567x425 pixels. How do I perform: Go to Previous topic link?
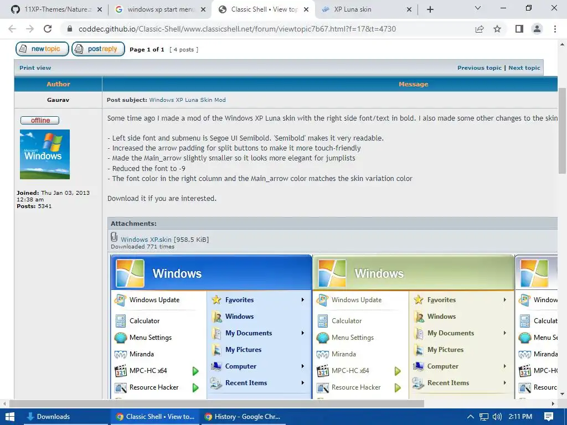tap(480, 68)
